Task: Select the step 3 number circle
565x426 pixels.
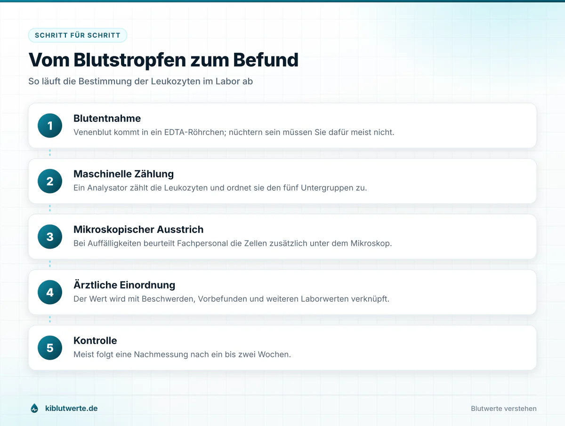Action: click(50, 237)
